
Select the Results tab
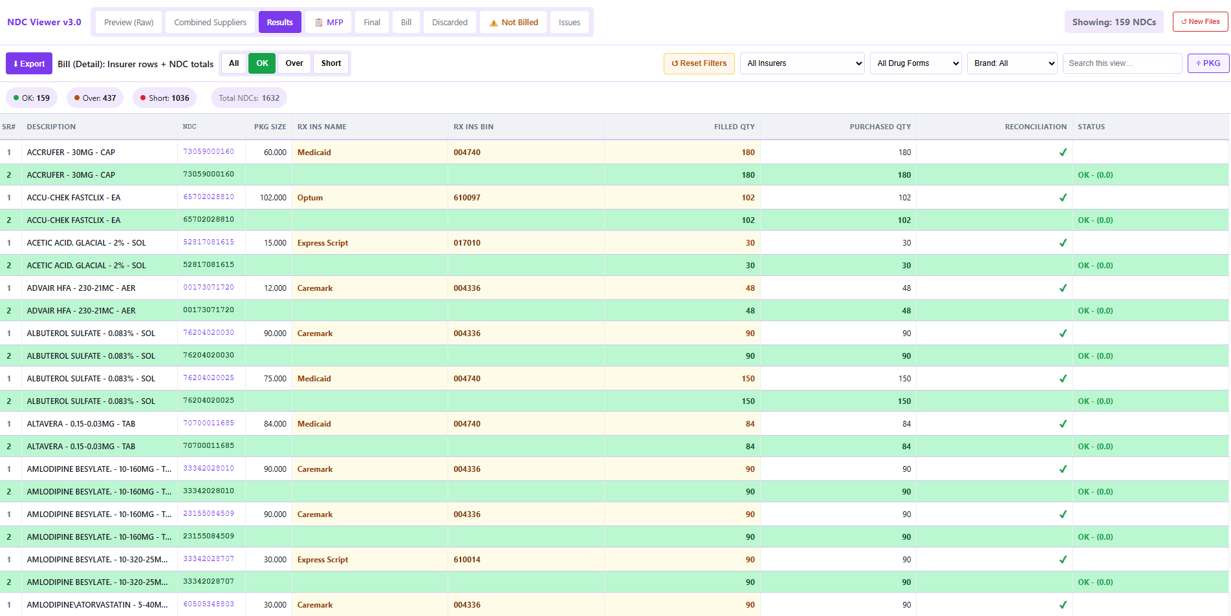[x=280, y=22]
